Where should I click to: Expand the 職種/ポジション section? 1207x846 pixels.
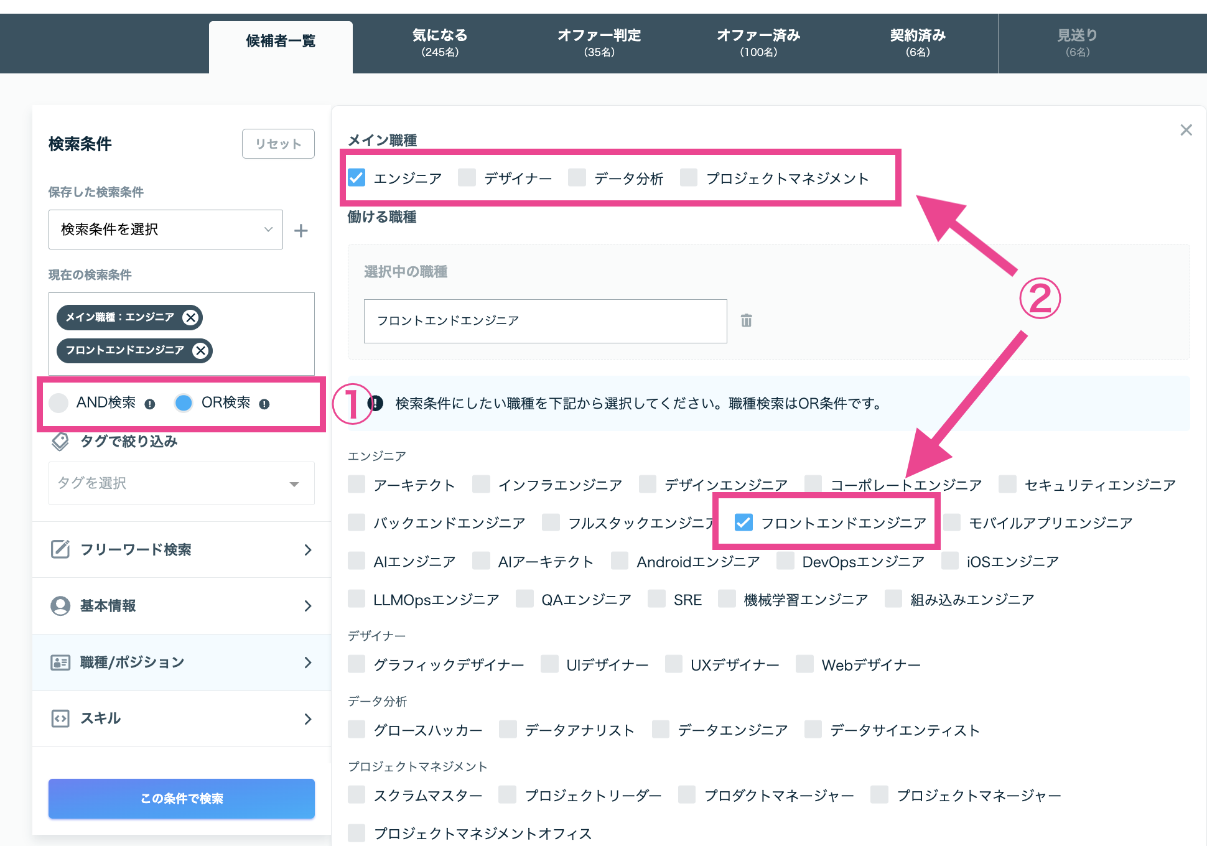pyautogui.click(x=182, y=662)
